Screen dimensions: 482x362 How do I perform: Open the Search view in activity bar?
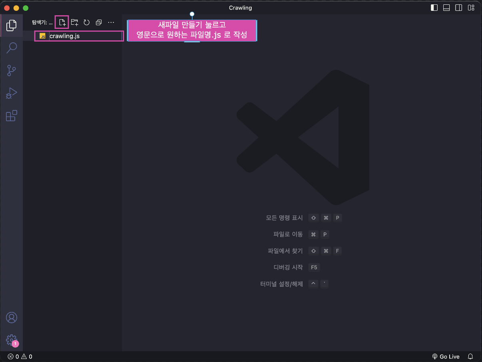coord(12,48)
